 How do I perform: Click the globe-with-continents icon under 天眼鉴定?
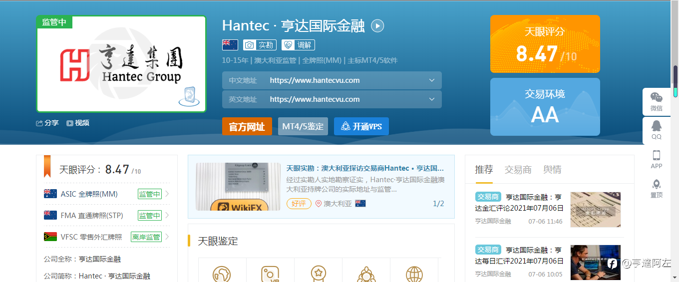click(x=222, y=275)
